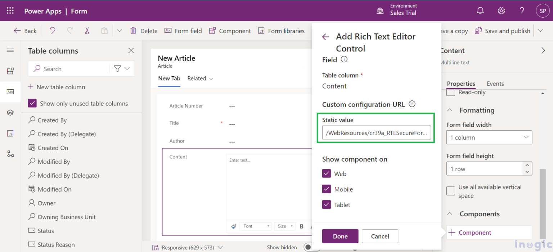The height and width of the screenshot is (252, 553).
Task: Click the Static value URL input field
Action: tap(377, 132)
